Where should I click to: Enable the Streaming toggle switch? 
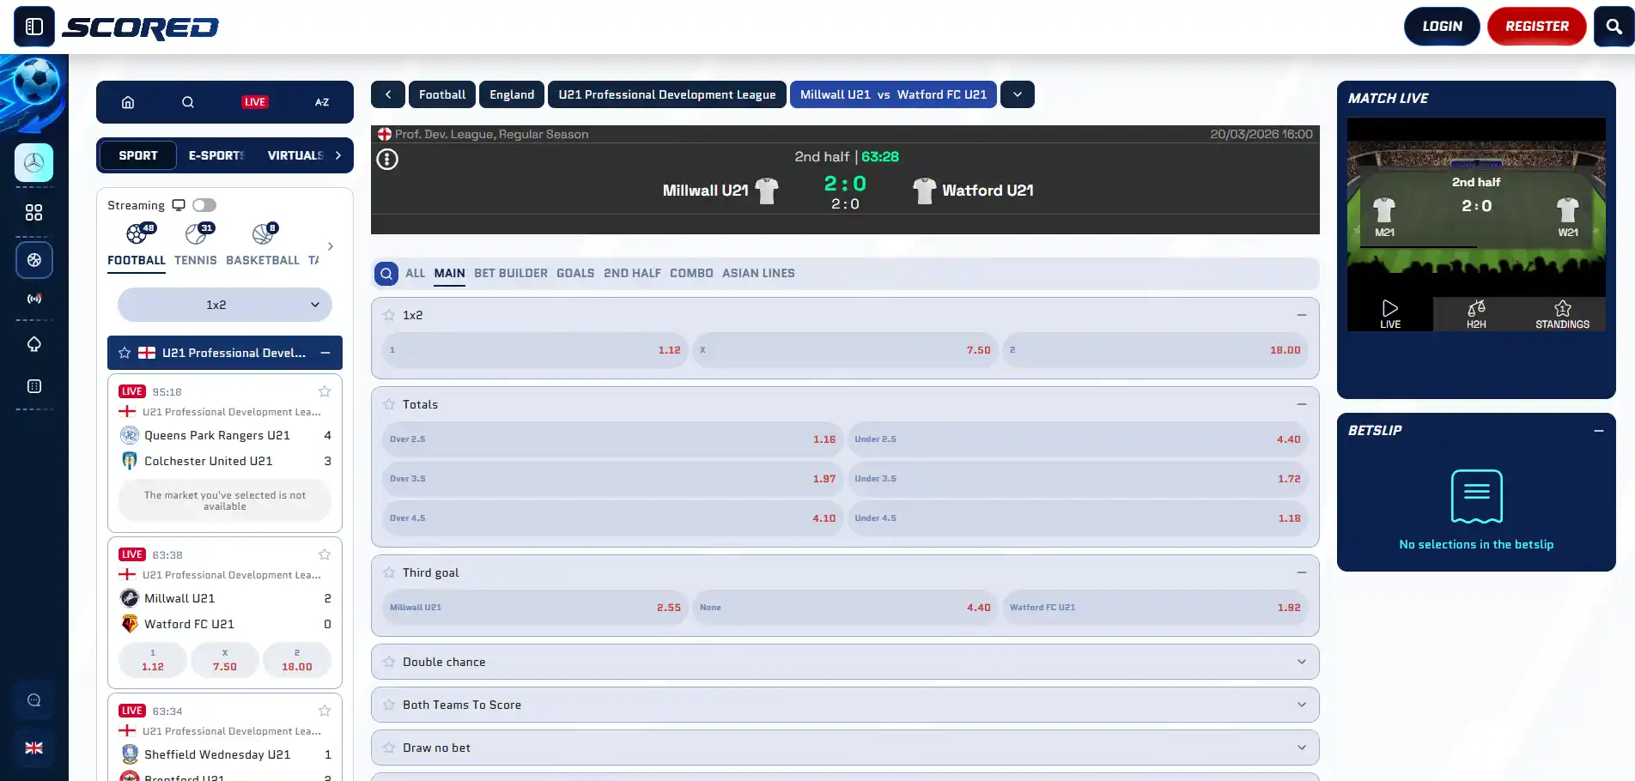204,205
